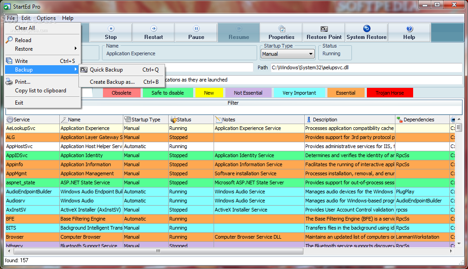The width and height of the screenshot is (468, 269).
Task: Click the Application Experience name field
Action: coord(180,53)
